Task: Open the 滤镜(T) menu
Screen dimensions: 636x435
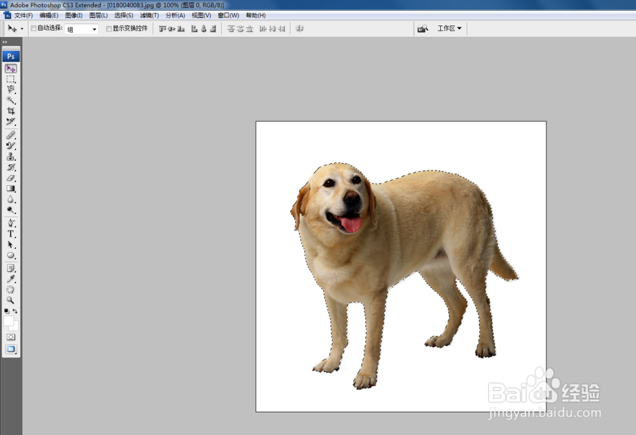Action: 149,15
